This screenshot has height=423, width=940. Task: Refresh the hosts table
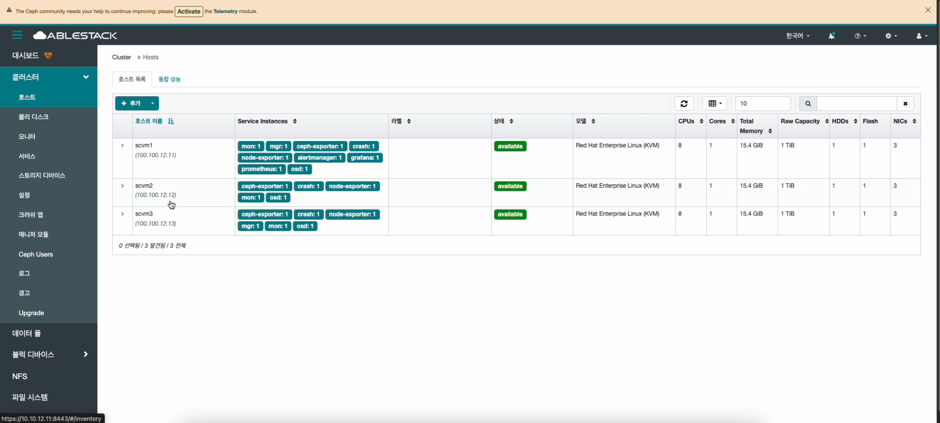[684, 103]
